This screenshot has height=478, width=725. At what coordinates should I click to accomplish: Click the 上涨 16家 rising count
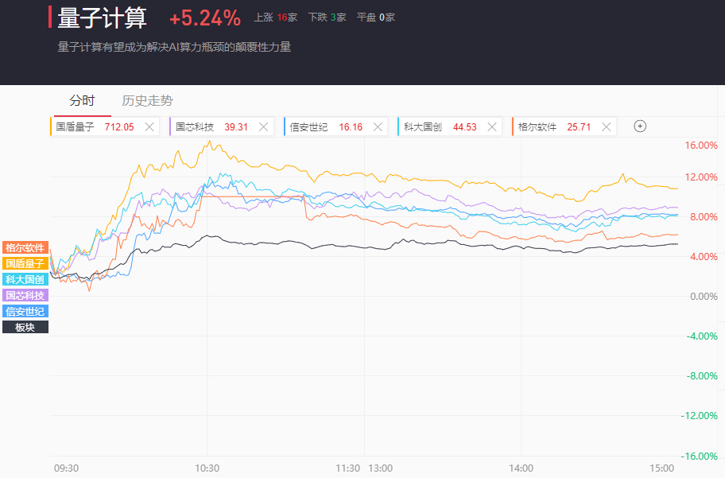coord(275,17)
